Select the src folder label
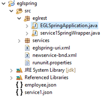Screen dimensions: 102x96 click(x=28, y=11)
